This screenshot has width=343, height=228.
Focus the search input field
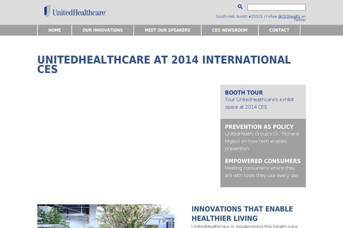pos(277,7)
